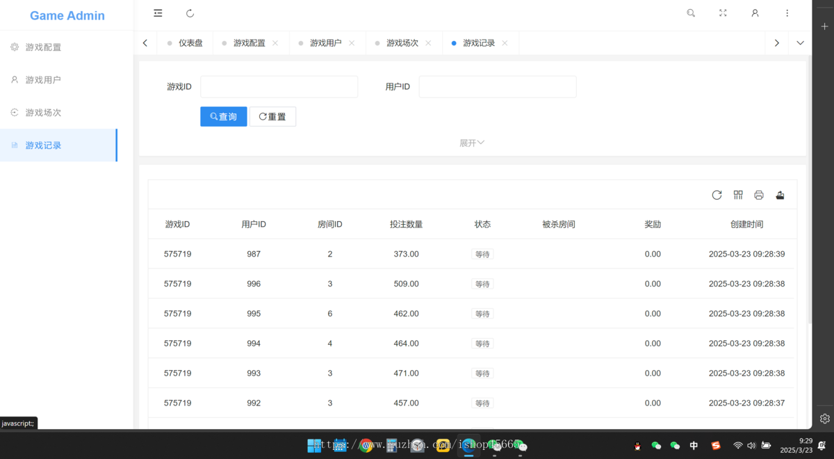The width and height of the screenshot is (834, 459).
Task: Click user ID cell 987
Action: pos(254,255)
